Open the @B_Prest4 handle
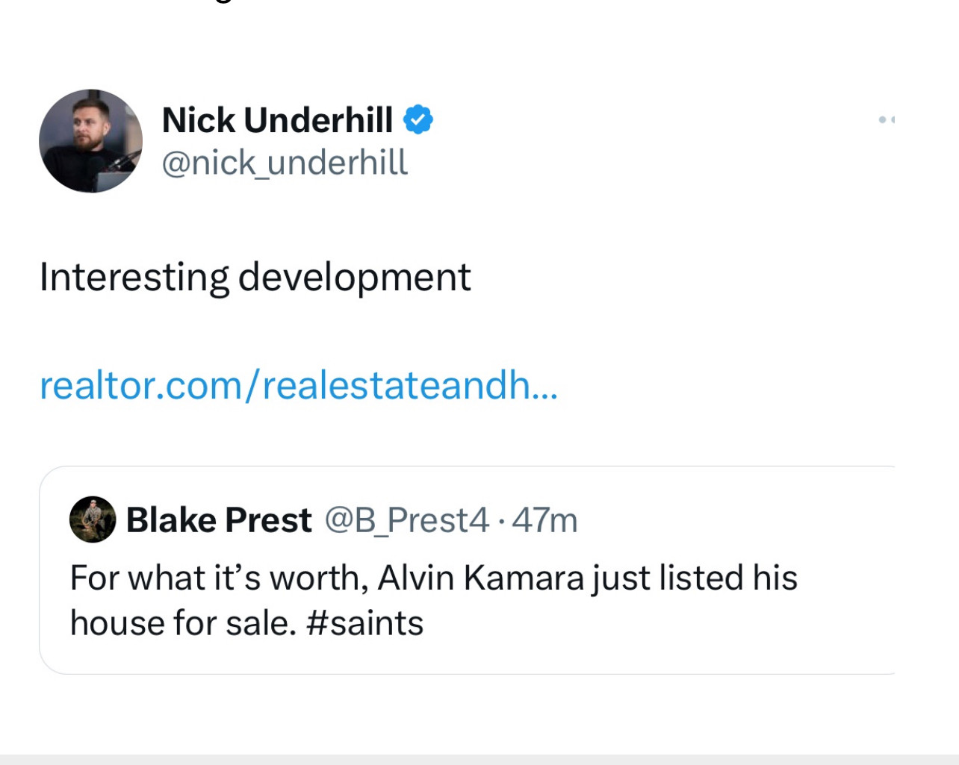 [x=406, y=520]
